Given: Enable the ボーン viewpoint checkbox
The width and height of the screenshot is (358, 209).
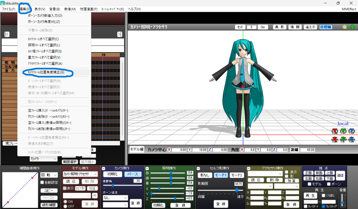Looking at the screenshot, I should 329,184.
